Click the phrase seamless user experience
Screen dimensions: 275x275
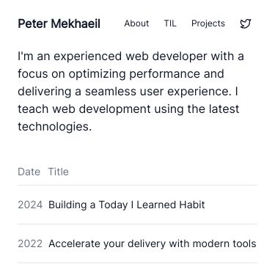(x=158, y=92)
